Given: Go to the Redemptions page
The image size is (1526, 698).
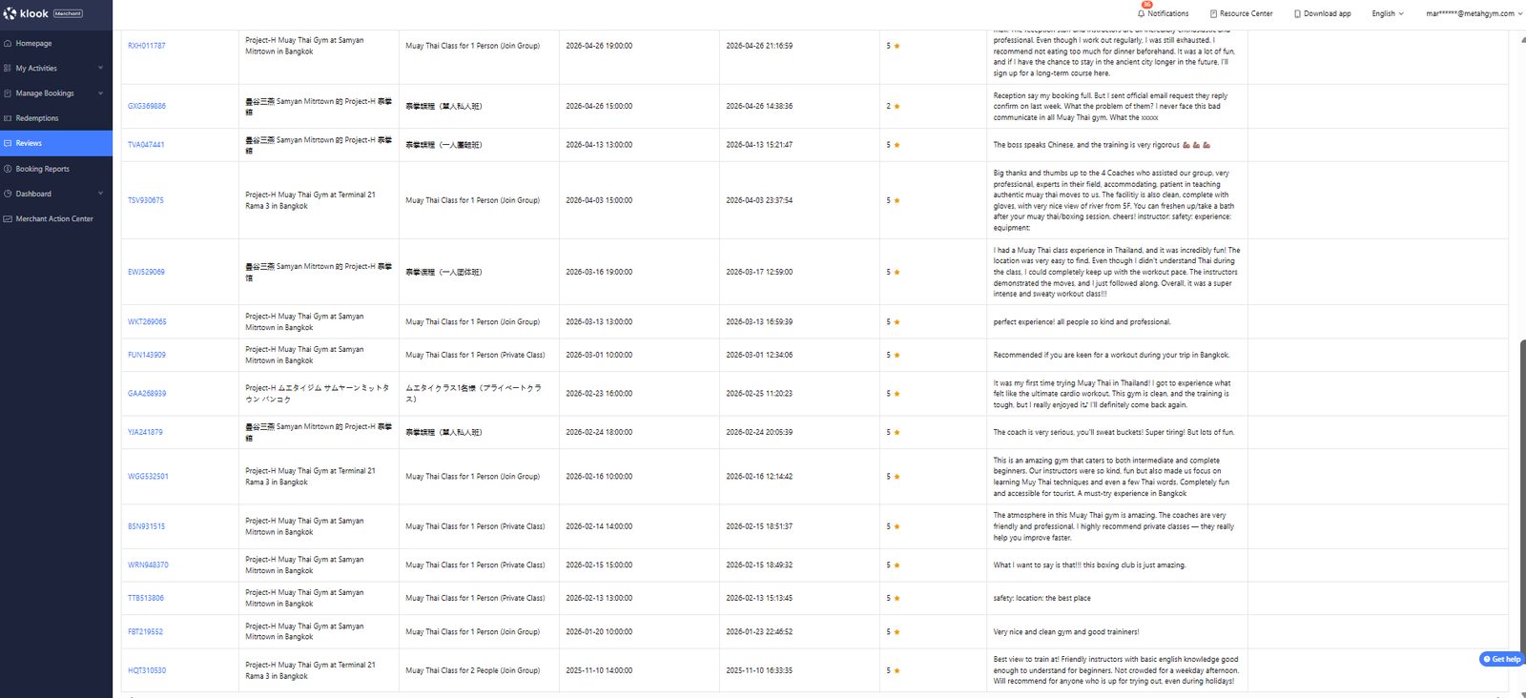Looking at the screenshot, I should (x=56, y=118).
